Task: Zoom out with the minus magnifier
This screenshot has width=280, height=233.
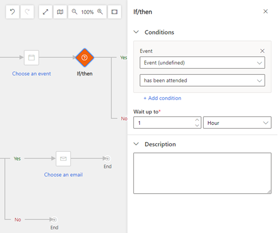Action: pyautogui.click(x=75, y=12)
